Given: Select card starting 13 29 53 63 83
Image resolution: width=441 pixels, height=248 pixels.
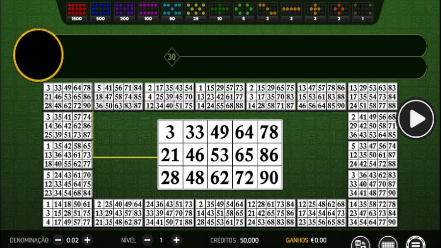Looking at the screenshot, I should click(x=373, y=97).
